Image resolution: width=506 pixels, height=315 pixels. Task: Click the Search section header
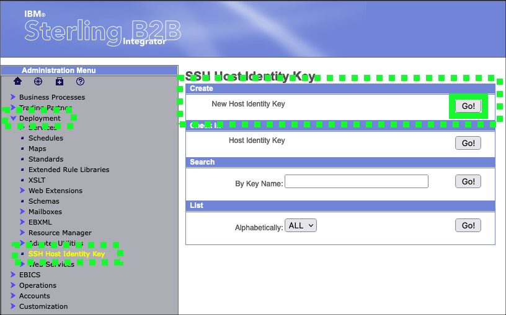point(340,162)
